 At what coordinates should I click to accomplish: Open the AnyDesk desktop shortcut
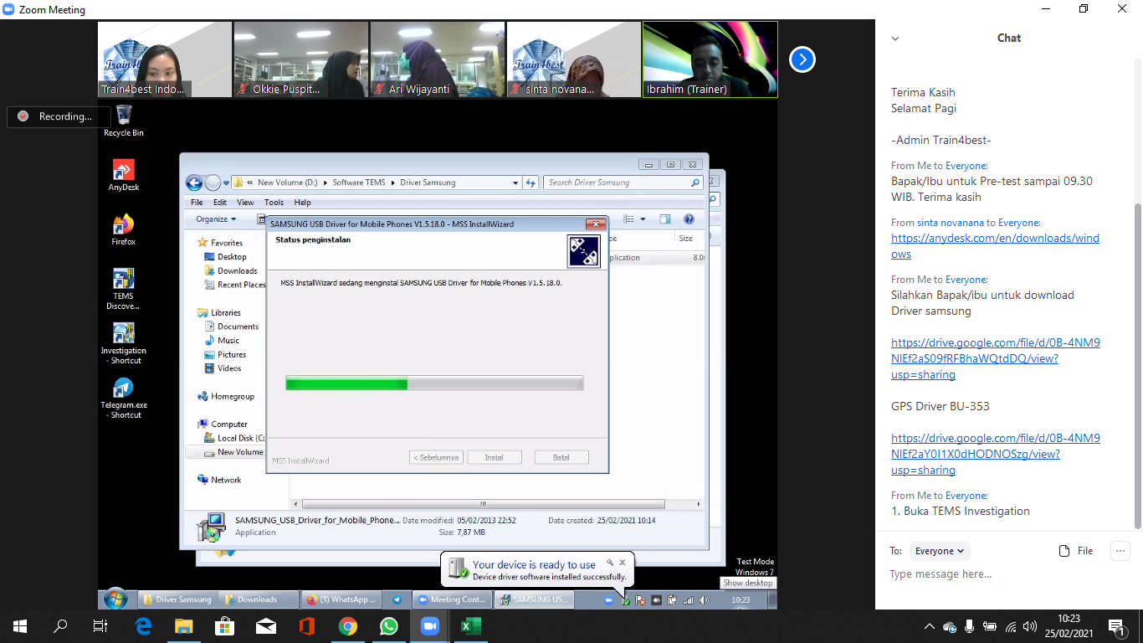(x=123, y=171)
